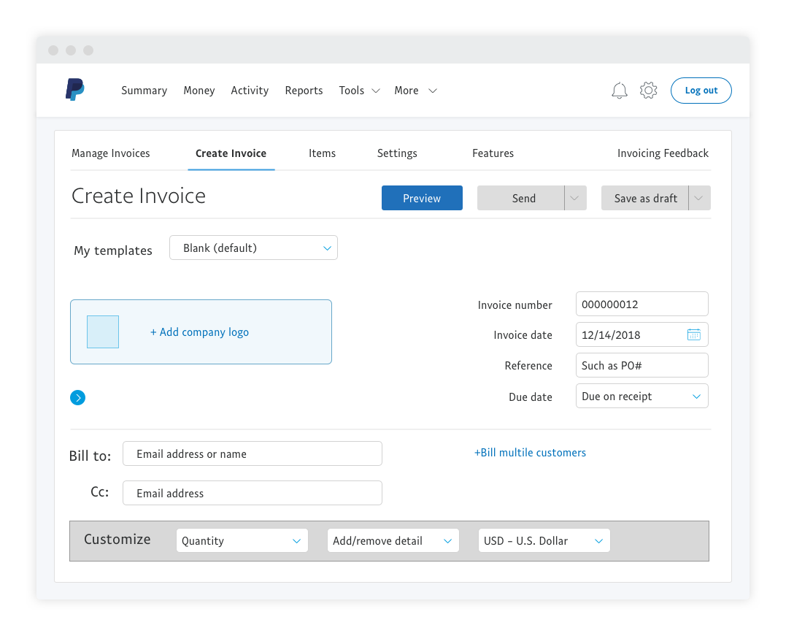
Task: Open the Tools menu
Action: click(359, 91)
